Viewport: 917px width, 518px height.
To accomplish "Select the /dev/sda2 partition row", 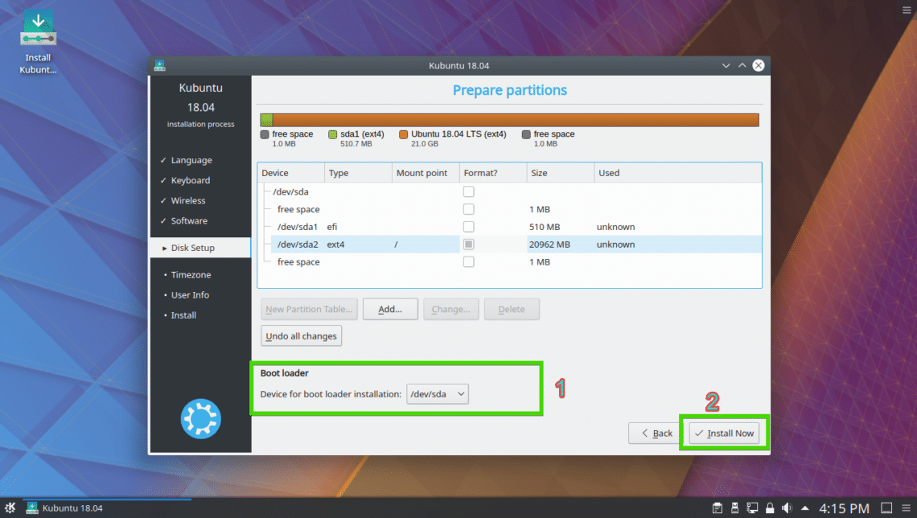I will pos(509,245).
